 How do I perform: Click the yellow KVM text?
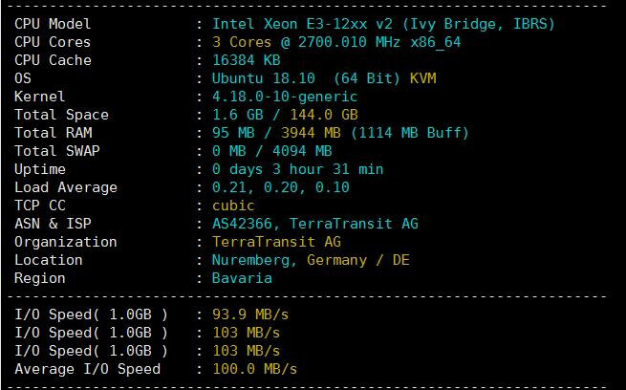pos(422,77)
